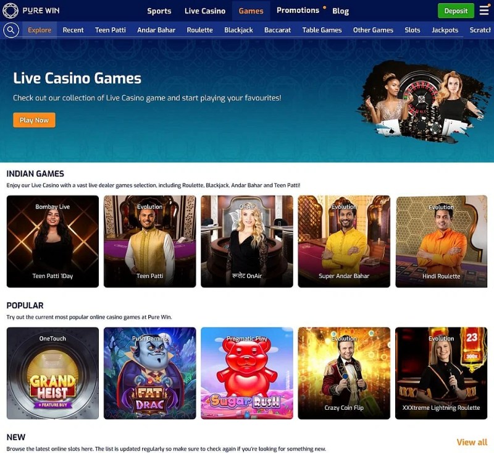Launch the Hindi Roulette game tile
Screen dimensions: 494x453
point(441,241)
